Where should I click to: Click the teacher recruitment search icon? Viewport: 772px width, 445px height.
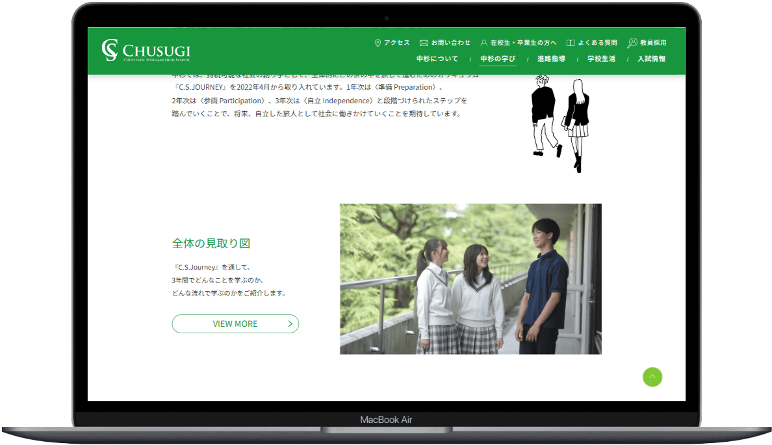tap(632, 44)
